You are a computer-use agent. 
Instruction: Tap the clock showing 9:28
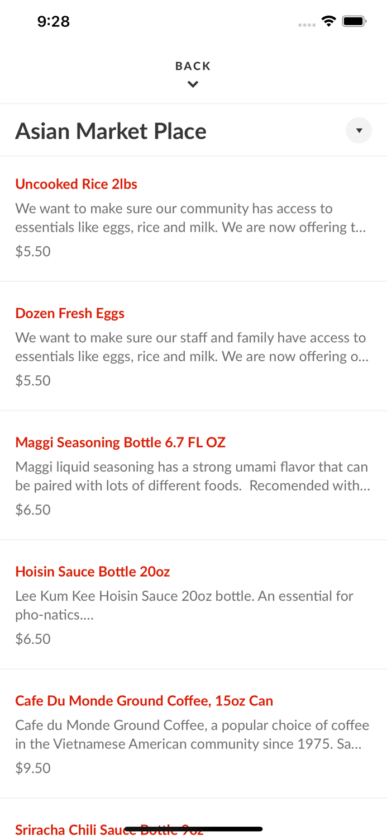click(54, 21)
